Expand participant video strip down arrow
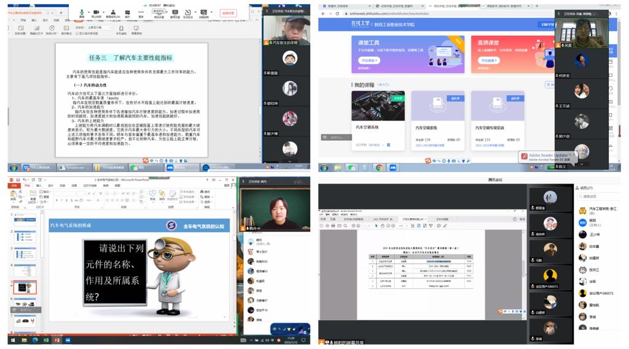This screenshot has height=349, width=629. (x=582, y=164)
